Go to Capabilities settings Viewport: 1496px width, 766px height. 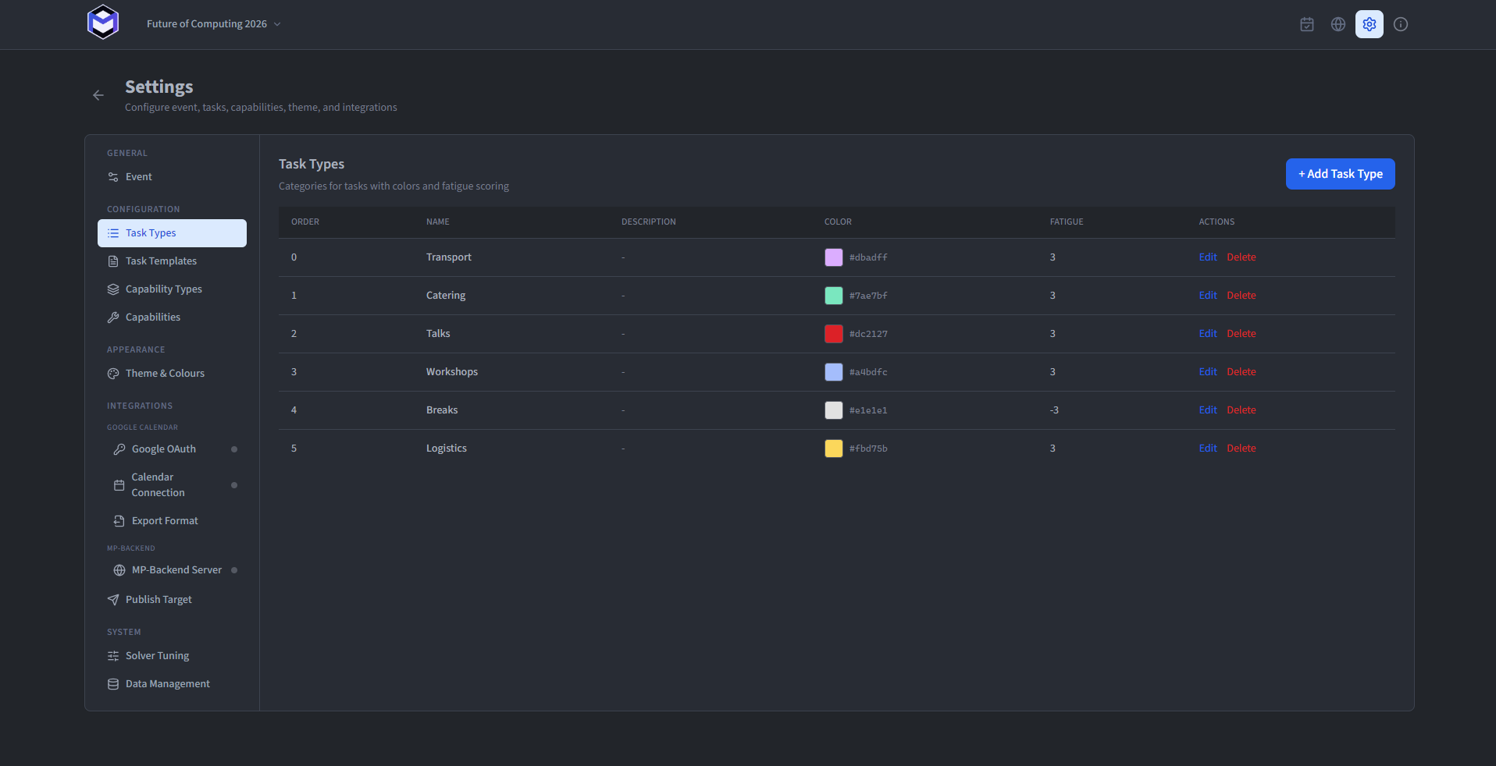point(172,317)
